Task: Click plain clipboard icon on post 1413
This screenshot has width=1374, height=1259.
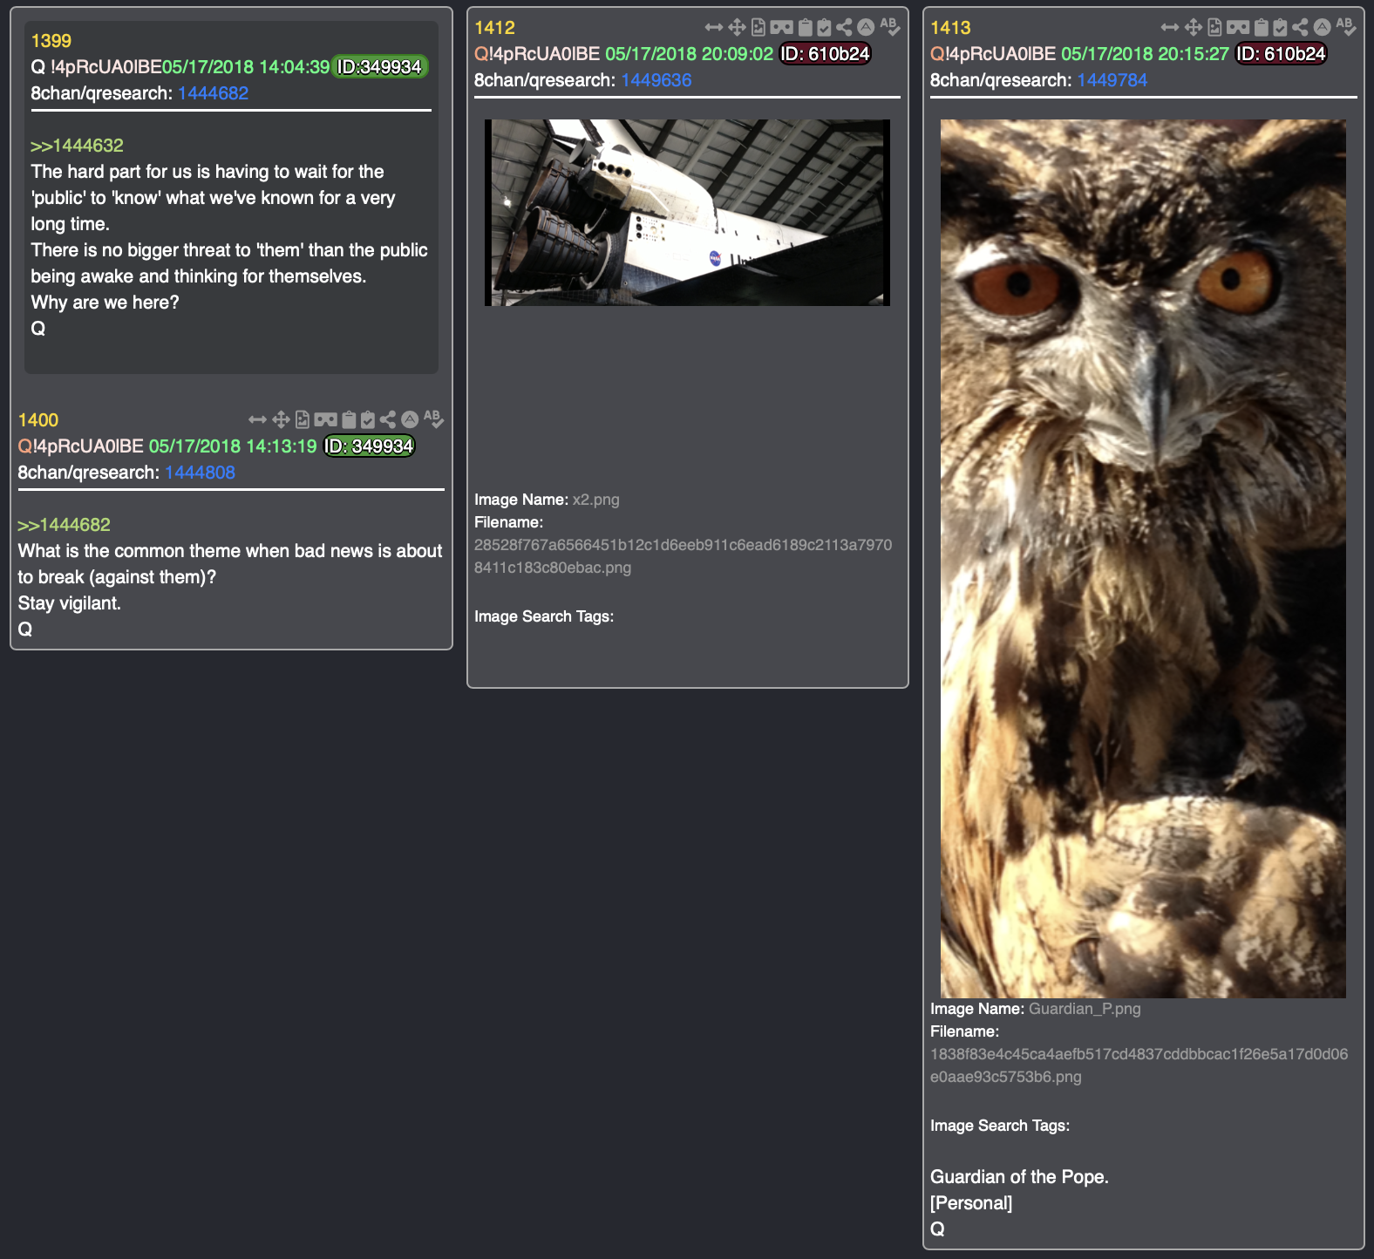Action: 1262,27
